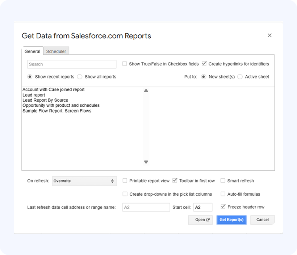Close the Get Data dialog
Screen dimensions: 297x255
(x=269, y=35)
